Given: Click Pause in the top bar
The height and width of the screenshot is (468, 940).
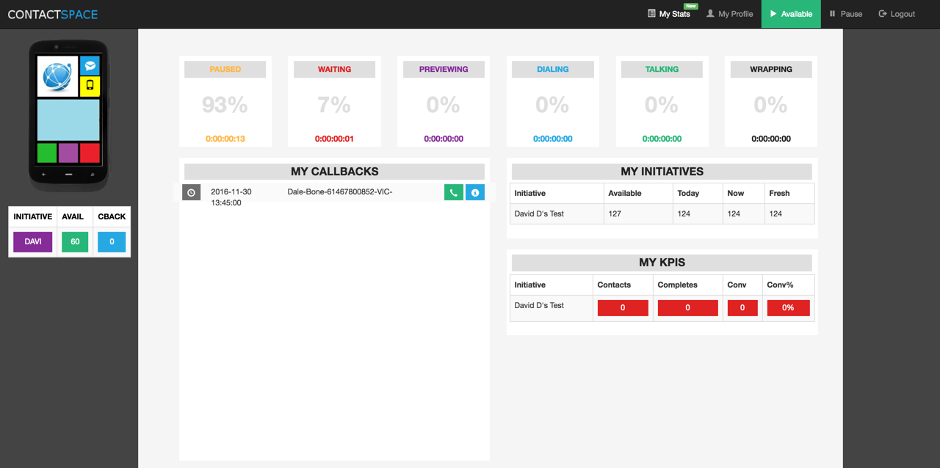Looking at the screenshot, I should (x=846, y=14).
